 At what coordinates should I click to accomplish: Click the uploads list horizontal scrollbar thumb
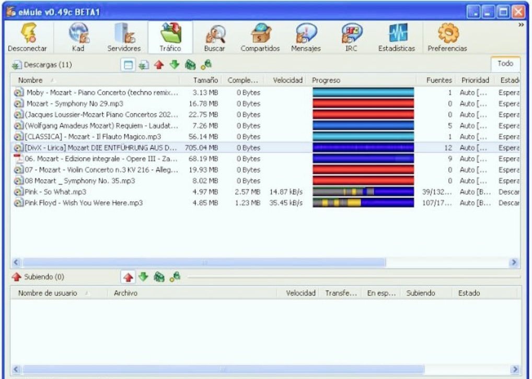click(x=223, y=369)
